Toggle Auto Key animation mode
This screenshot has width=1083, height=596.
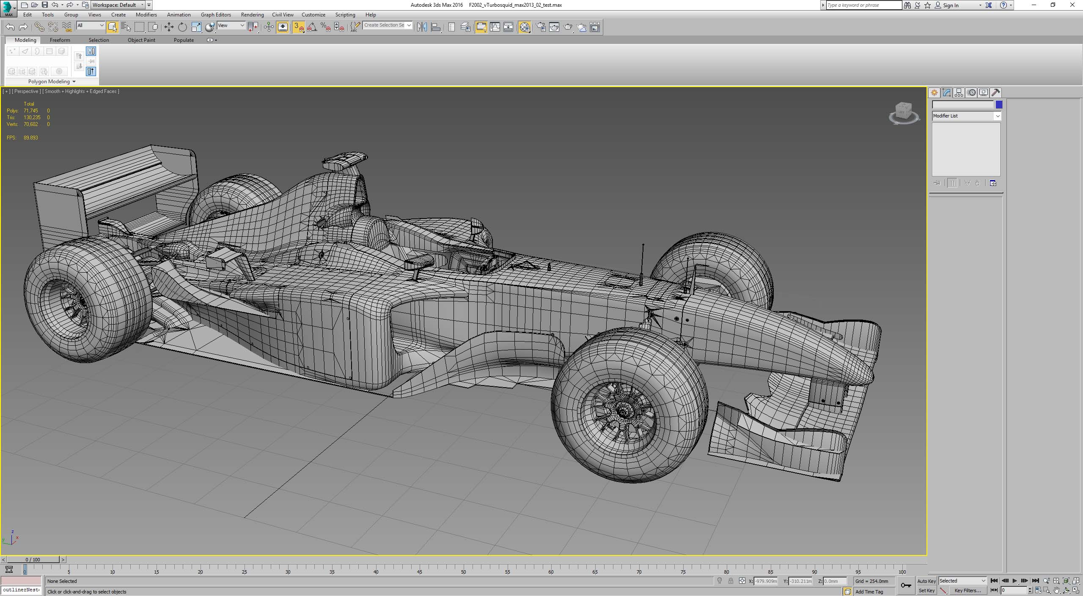click(926, 581)
